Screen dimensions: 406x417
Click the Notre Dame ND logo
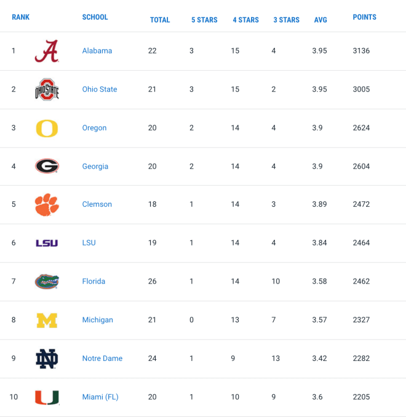point(47,359)
